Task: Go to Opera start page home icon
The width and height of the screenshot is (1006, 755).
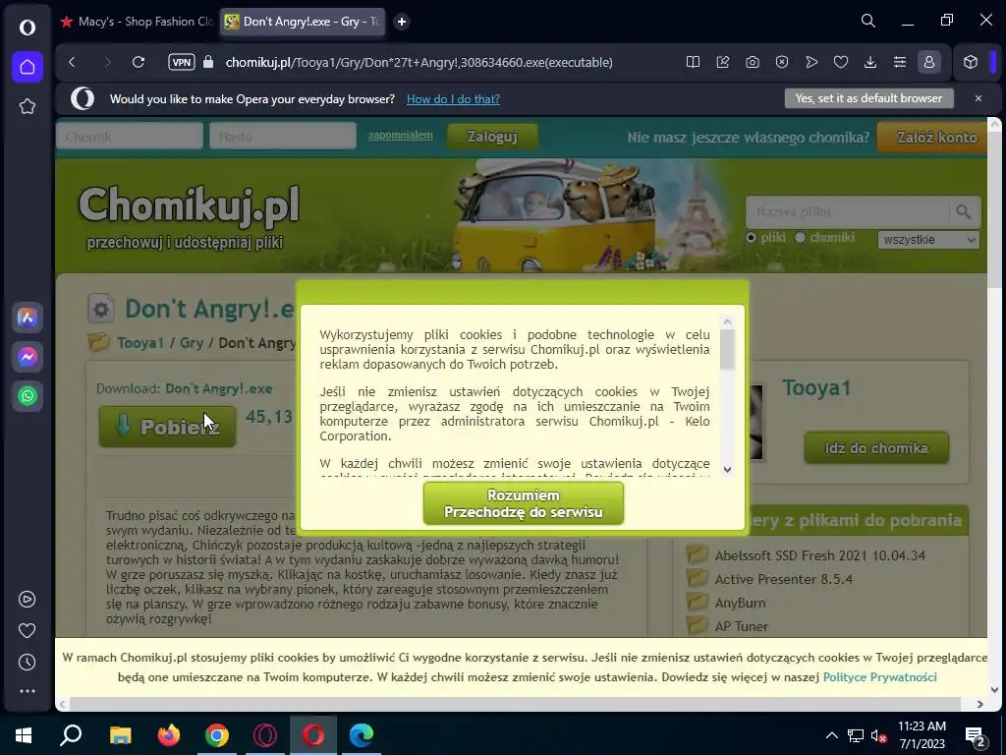Action: pos(27,67)
